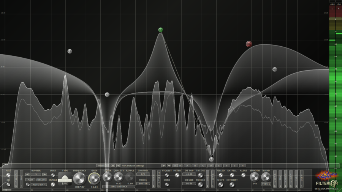Click the TRHOLD knob

[200, 184]
